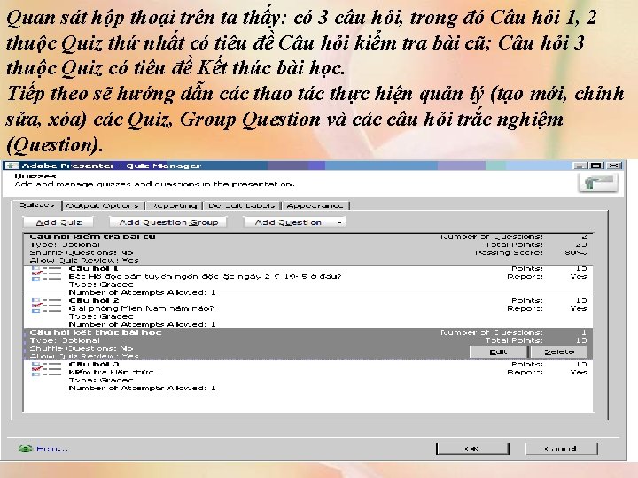Edit the 'Câu hỏi kết thúc bài học' quiz
Viewport: 638px width, 478px height.
click(x=498, y=351)
